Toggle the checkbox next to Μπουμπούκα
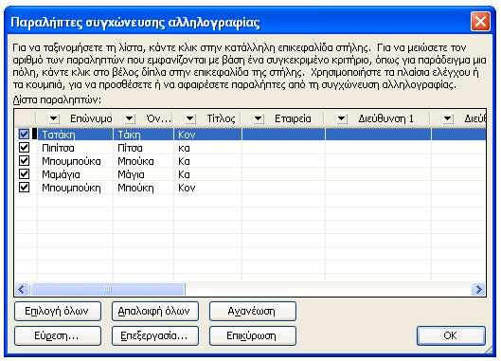This screenshot has width=501, height=361. 24,161
